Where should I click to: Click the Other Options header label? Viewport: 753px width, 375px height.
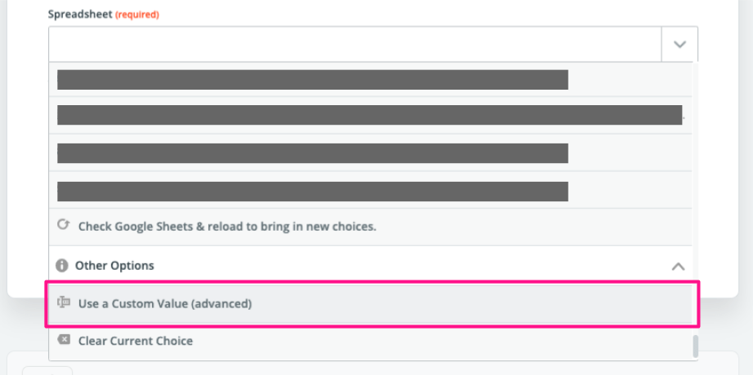pos(114,266)
